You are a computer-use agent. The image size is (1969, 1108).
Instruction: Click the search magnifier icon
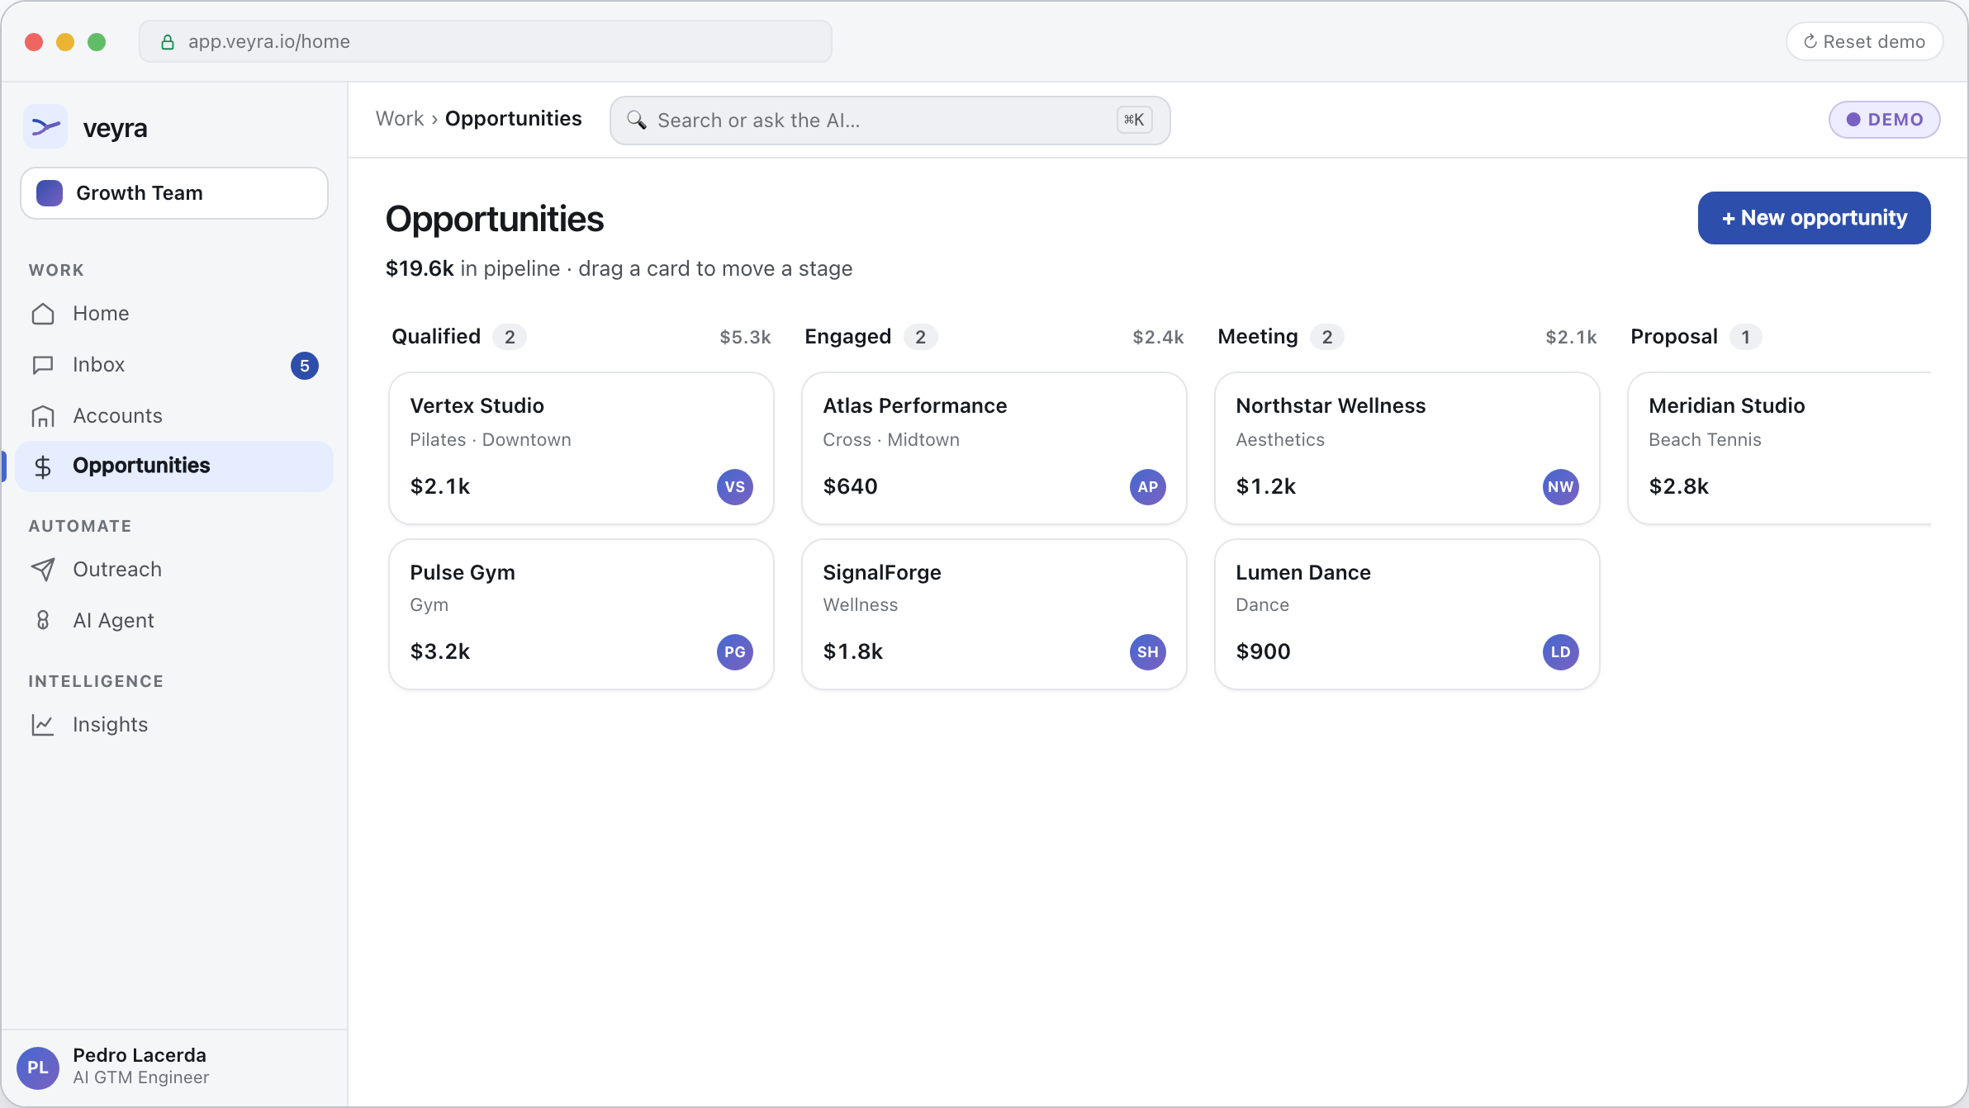click(x=636, y=121)
